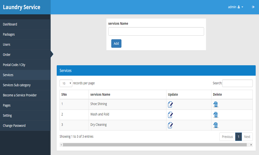
Task: Click the logout icon in header
Action: [253, 7]
